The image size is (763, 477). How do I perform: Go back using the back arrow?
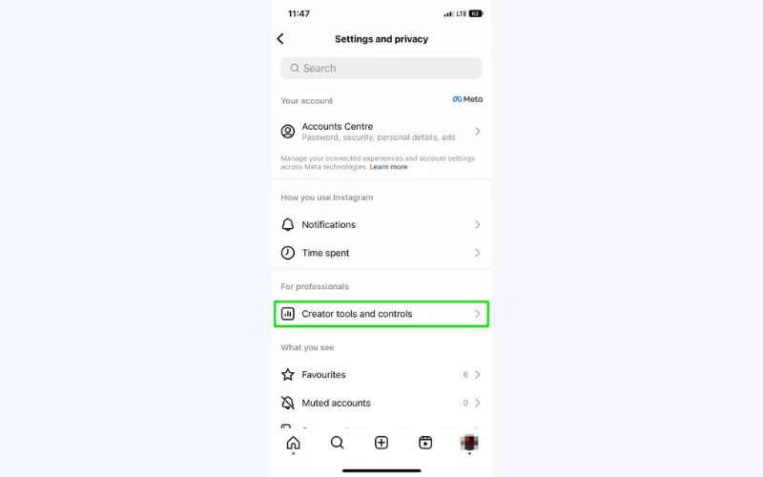(280, 39)
